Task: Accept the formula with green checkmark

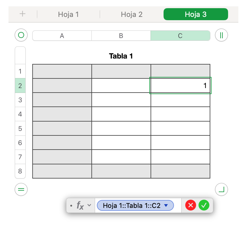Action: coord(204,206)
